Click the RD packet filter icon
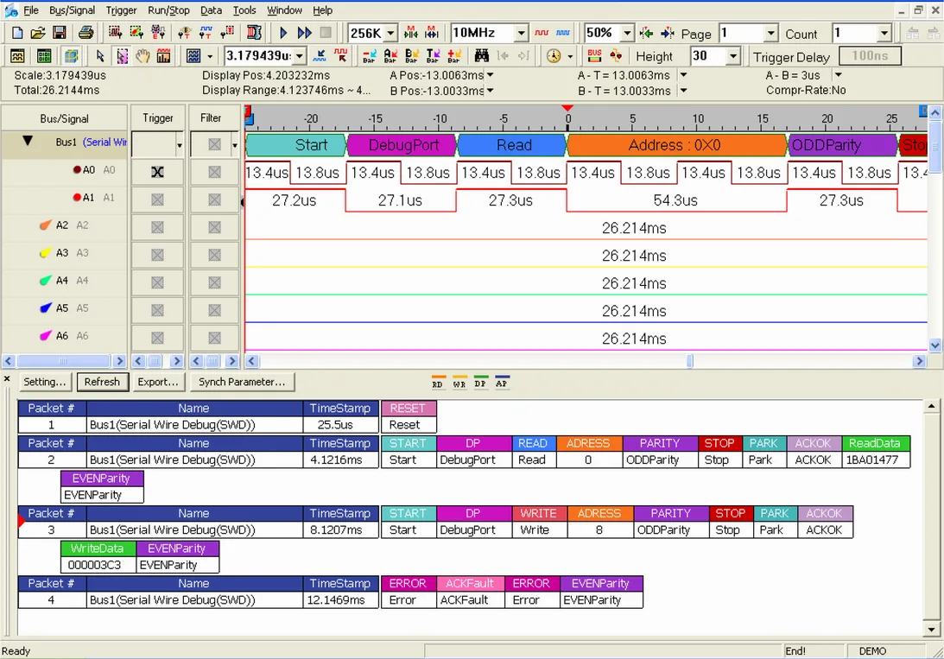This screenshot has width=944, height=659. [438, 383]
